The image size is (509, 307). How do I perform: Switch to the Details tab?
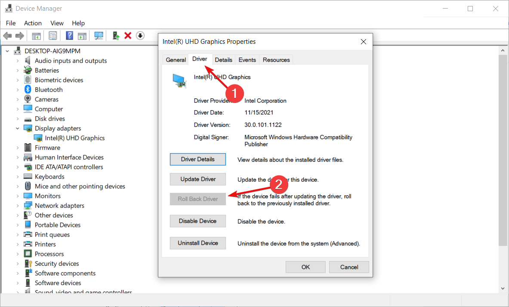pyautogui.click(x=224, y=60)
